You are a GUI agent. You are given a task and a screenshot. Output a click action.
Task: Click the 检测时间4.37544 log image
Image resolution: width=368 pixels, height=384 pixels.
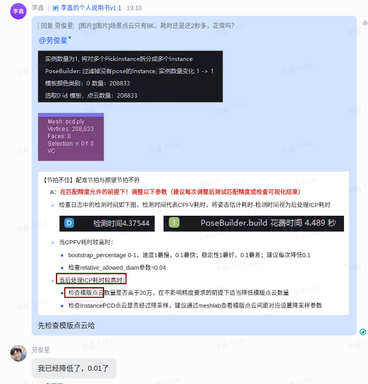pos(107,223)
